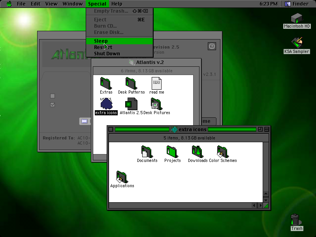
Task: Open the Desk Patterns folder
Action: pos(132,83)
